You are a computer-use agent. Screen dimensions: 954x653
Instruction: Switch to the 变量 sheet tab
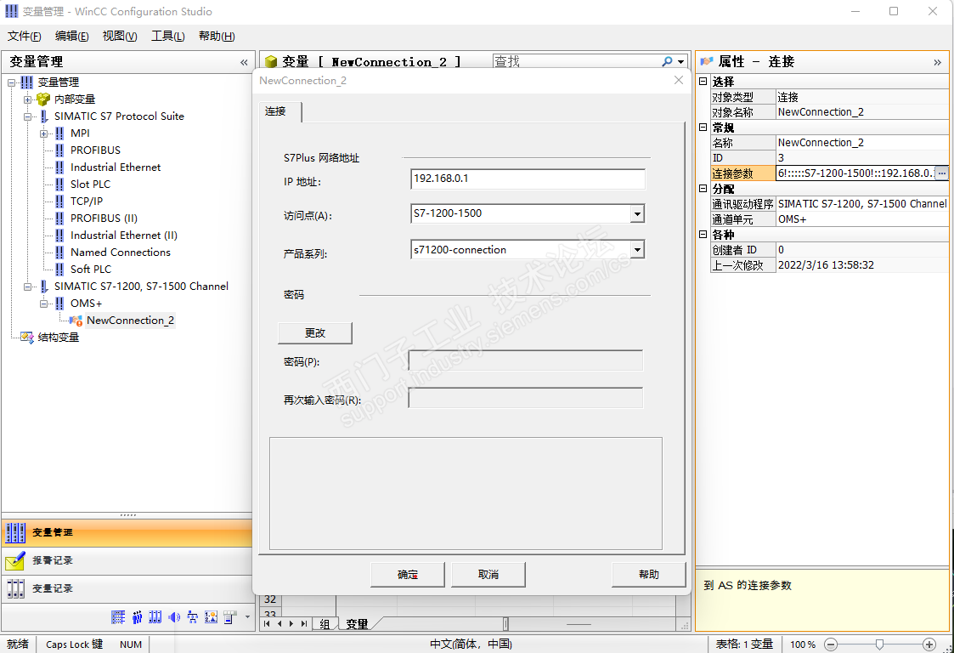358,624
